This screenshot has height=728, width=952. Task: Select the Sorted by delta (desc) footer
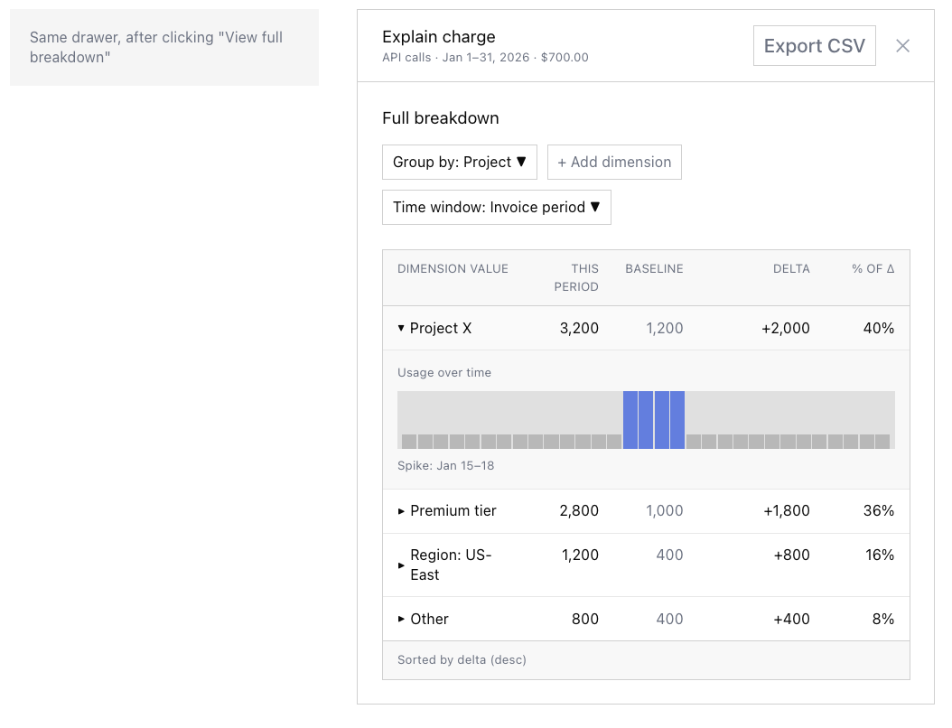click(462, 659)
